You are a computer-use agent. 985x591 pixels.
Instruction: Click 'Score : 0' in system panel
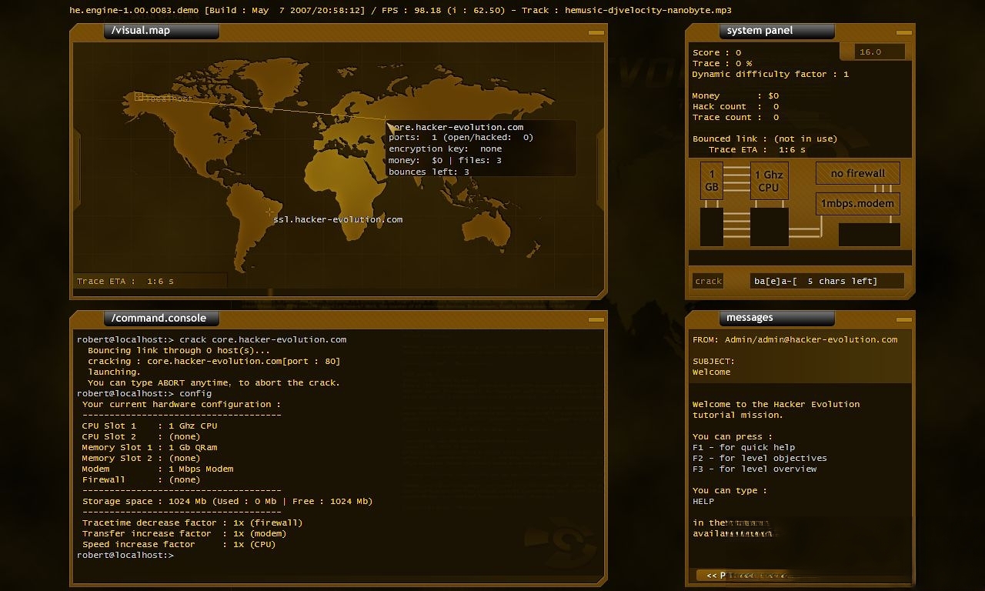[716, 52]
